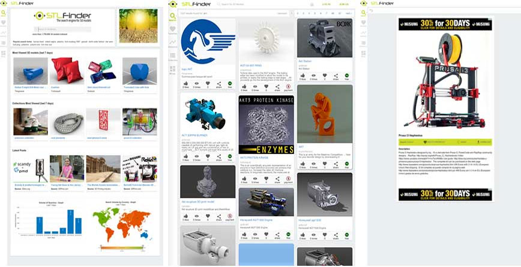Open favorites heart icon in the middle panel sidebar
The width and height of the screenshot is (521, 267).
point(173,28)
